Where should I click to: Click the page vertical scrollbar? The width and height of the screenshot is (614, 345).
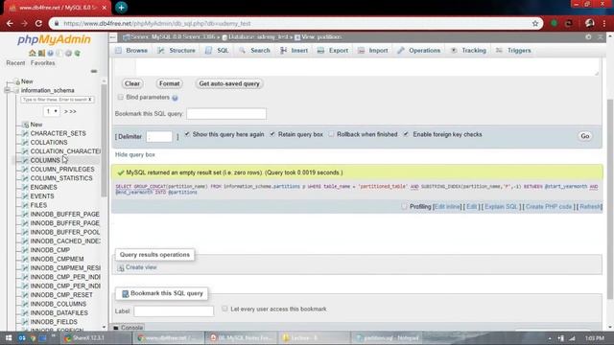(x=610, y=199)
